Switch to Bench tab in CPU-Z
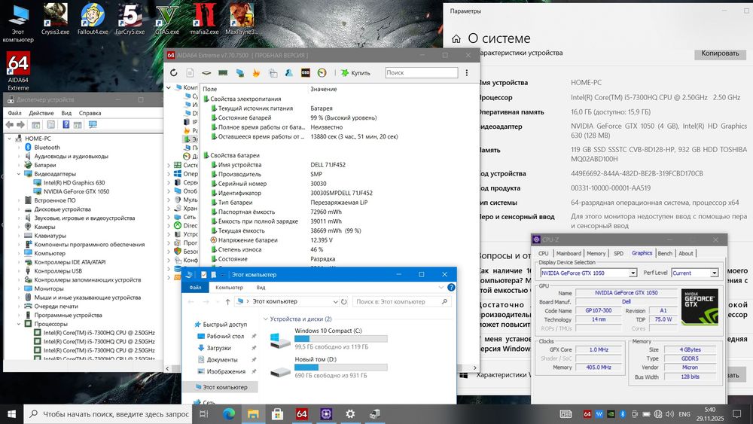The height and width of the screenshot is (424, 753). coord(665,254)
